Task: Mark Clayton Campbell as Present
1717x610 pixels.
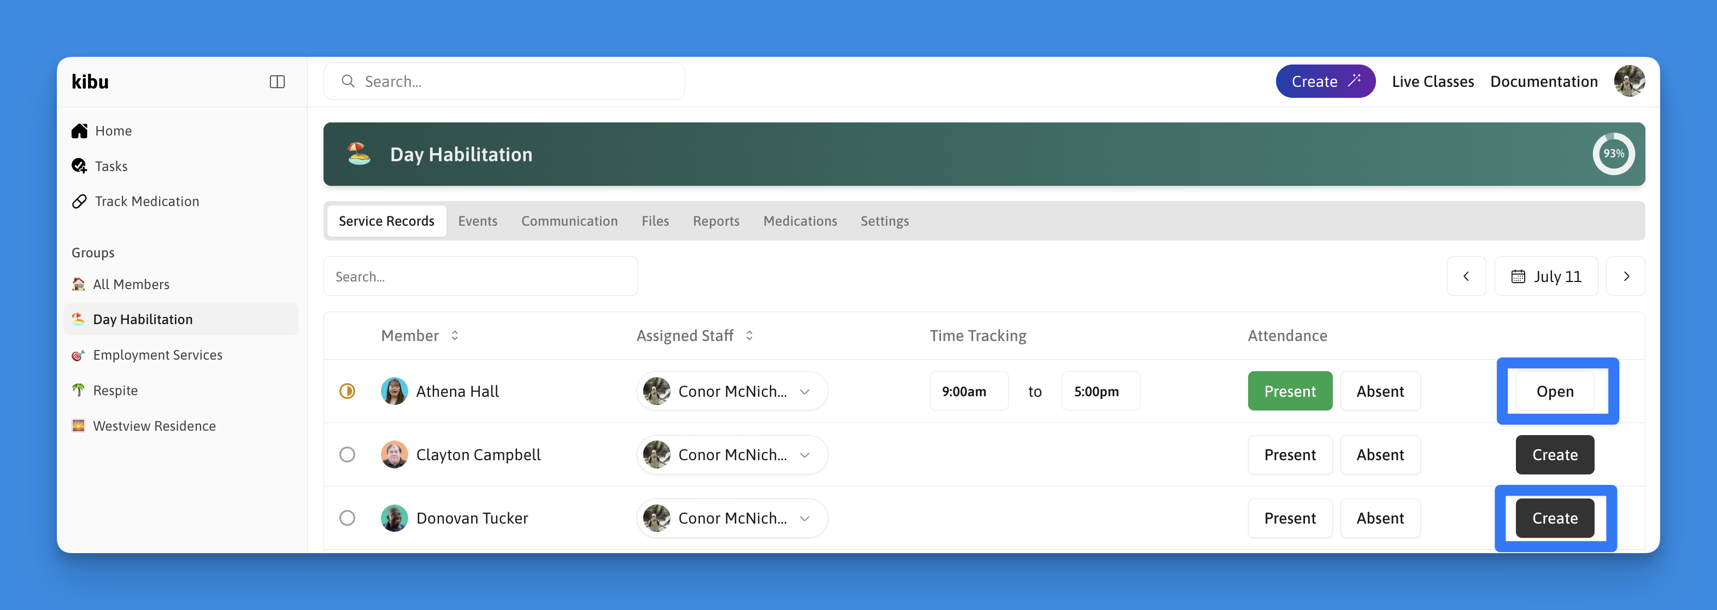Action: 1289,455
